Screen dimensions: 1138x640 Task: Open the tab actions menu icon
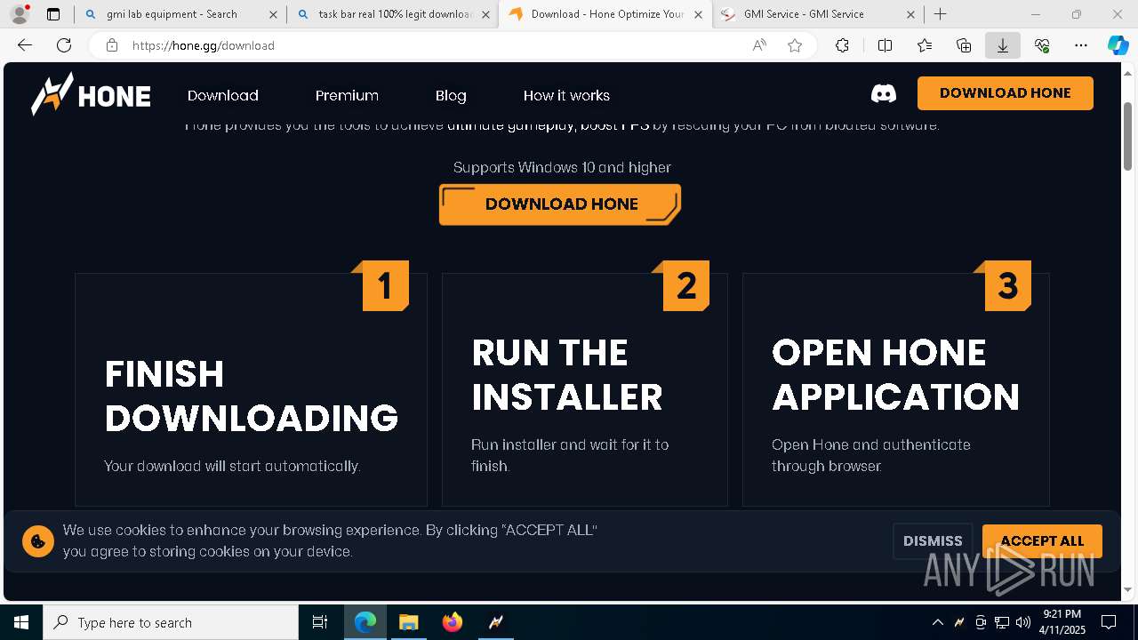tap(53, 14)
